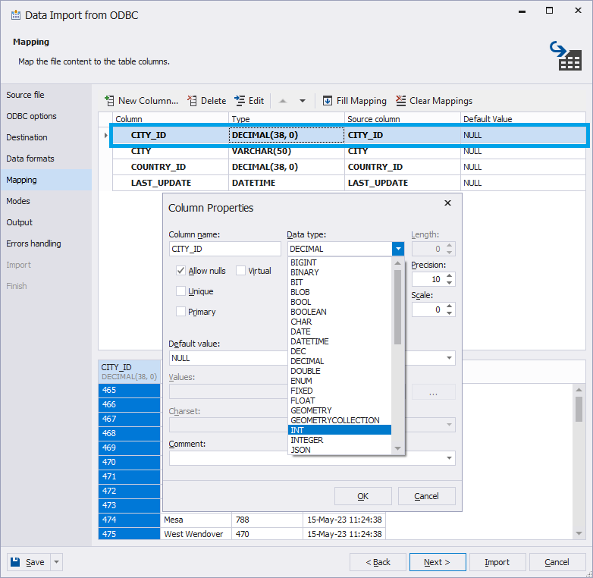Click the Fill Mapping toolbar button

(x=354, y=101)
